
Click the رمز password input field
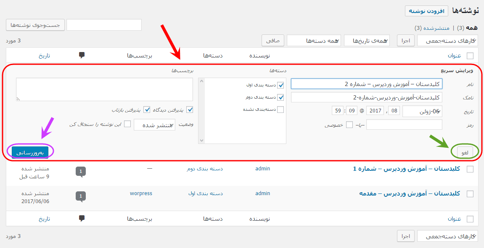point(404,125)
